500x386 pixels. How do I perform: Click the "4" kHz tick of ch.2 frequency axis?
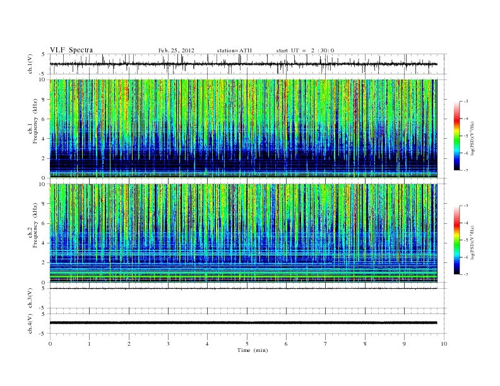44,243
